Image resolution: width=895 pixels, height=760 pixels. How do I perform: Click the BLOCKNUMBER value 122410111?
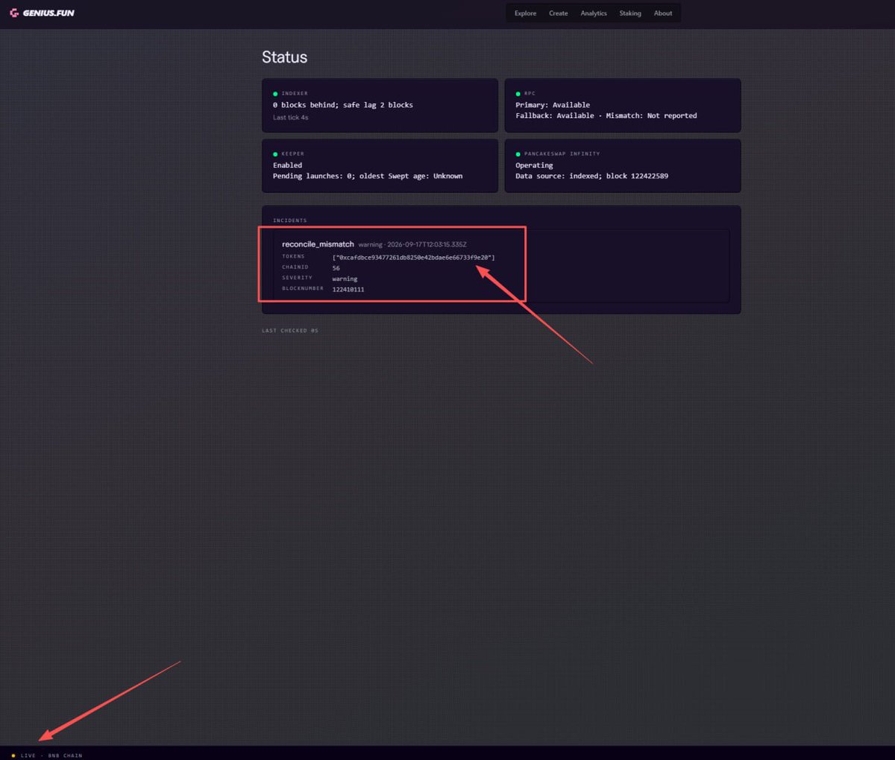[x=348, y=289]
